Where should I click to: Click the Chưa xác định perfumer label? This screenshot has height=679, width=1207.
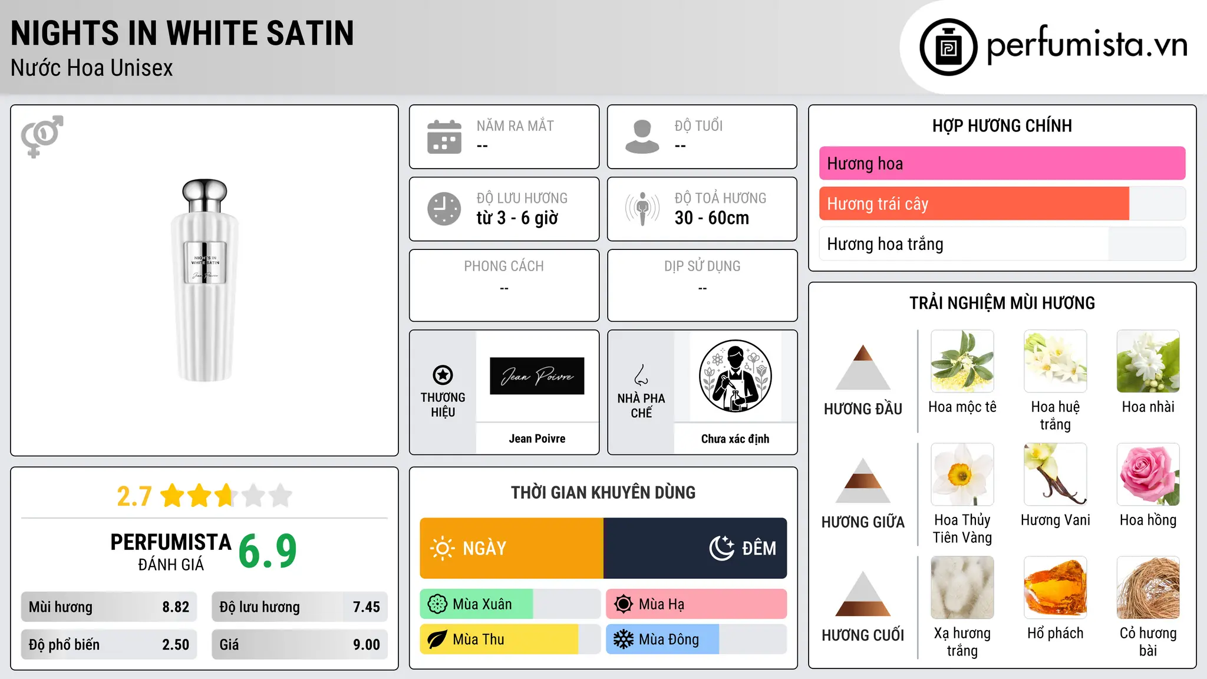(735, 439)
